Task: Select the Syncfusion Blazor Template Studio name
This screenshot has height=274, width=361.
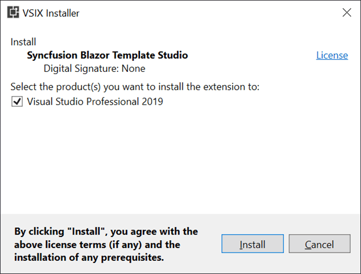Action: coord(108,56)
